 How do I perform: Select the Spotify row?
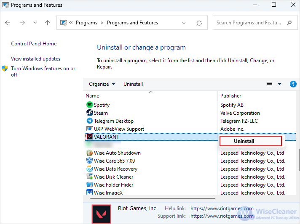tap(190, 105)
